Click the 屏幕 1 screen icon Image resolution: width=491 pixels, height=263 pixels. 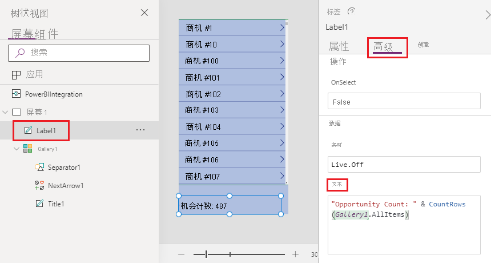click(17, 112)
